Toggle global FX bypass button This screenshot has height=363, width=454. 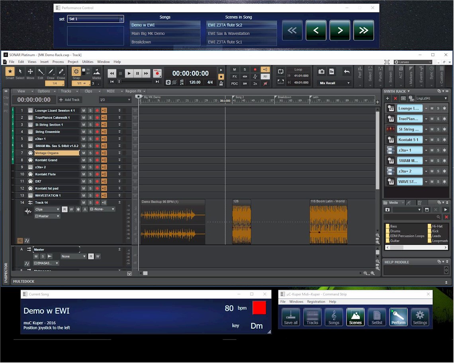click(x=235, y=76)
